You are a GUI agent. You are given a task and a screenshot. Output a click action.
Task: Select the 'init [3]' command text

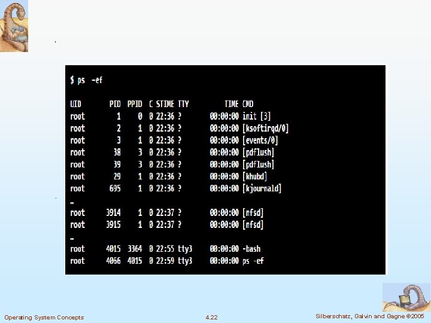coord(256,116)
